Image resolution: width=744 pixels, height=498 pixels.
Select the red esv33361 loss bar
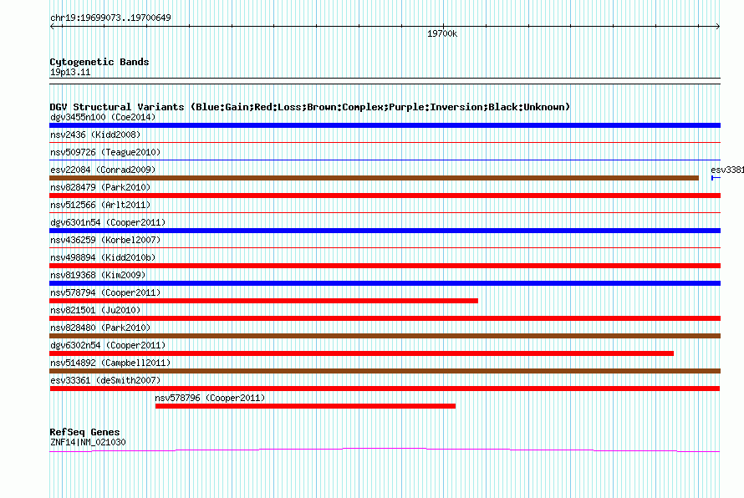tap(385, 389)
